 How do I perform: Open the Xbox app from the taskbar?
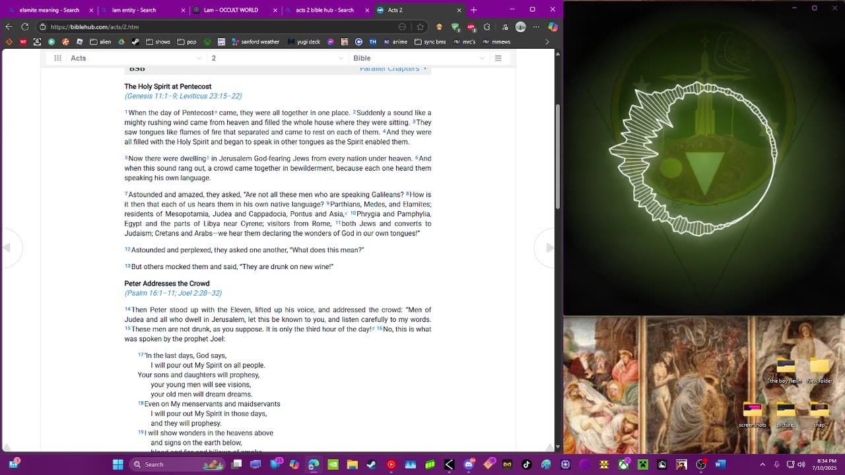(623, 464)
